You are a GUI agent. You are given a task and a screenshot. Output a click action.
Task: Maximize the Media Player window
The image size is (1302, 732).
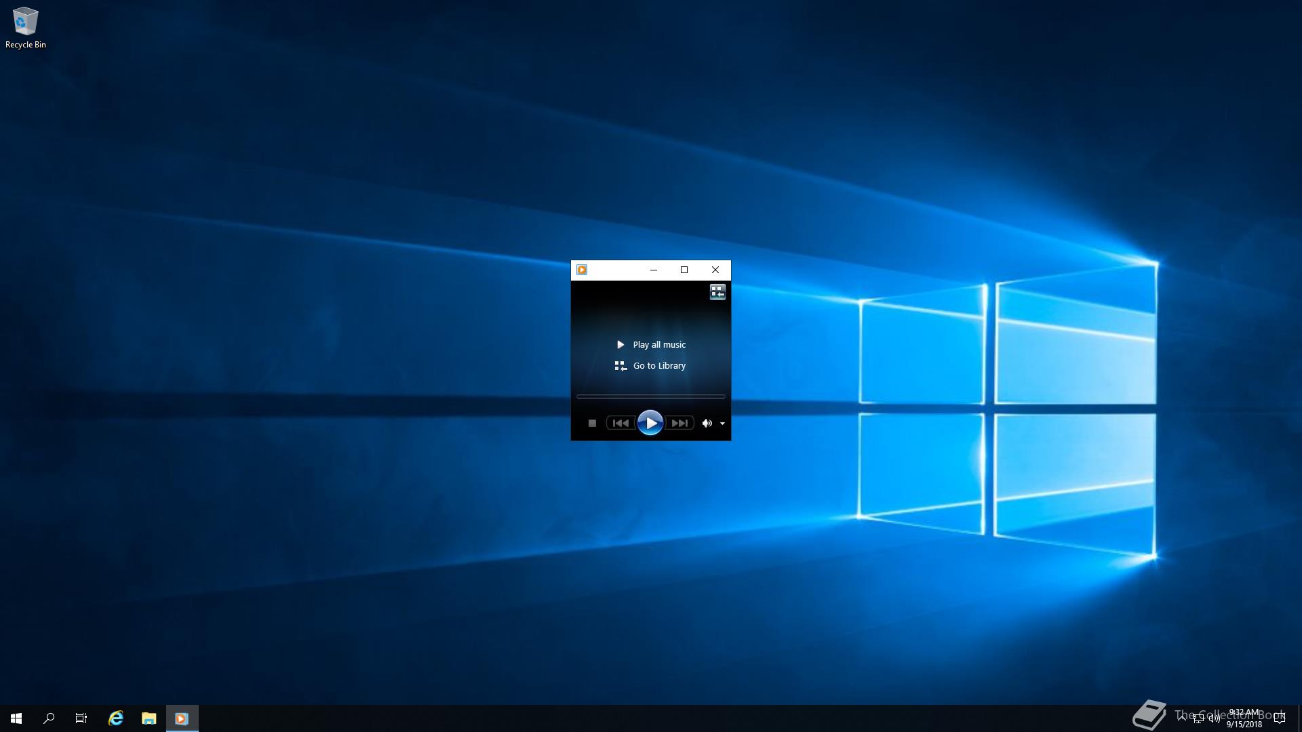684,270
